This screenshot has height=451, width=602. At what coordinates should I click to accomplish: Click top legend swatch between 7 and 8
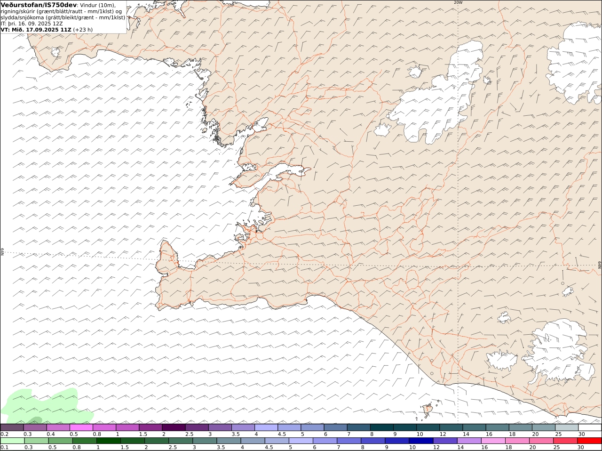[358, 427]
